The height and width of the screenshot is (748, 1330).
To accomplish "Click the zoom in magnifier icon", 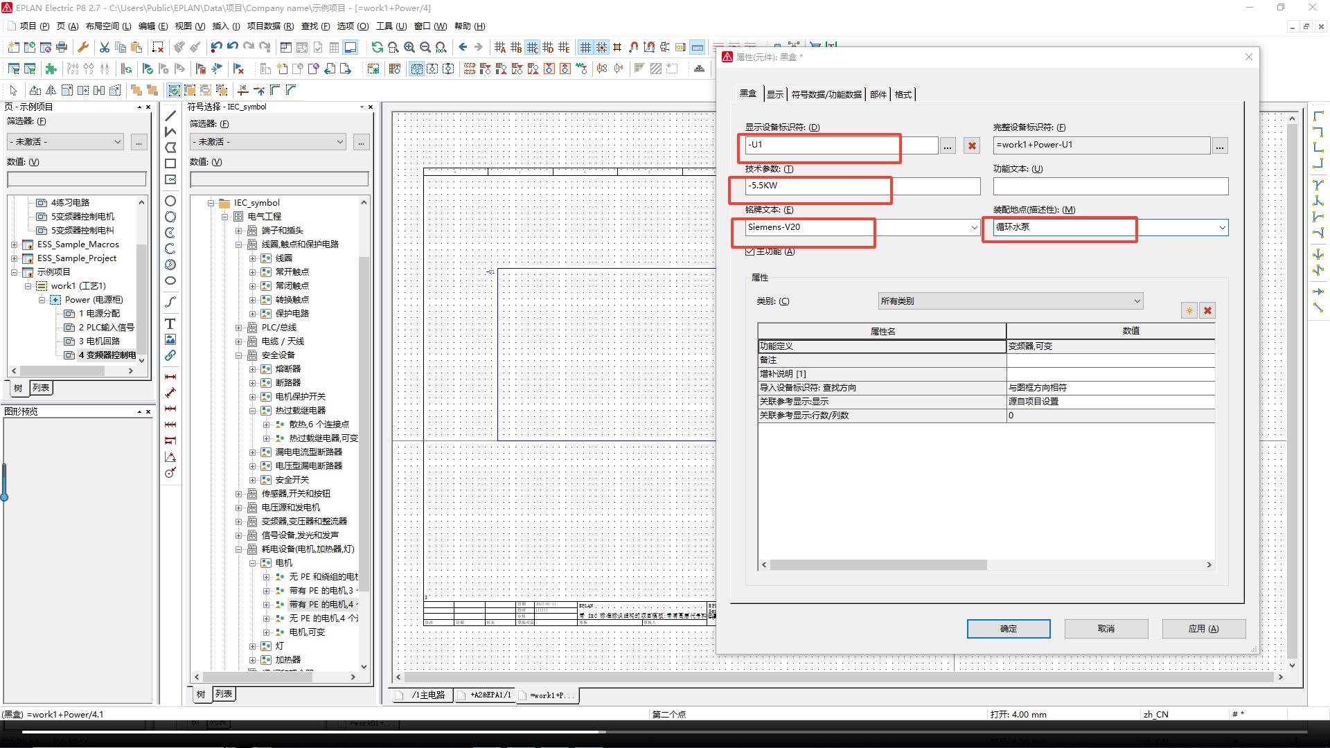I will click(x=409, y=47).
